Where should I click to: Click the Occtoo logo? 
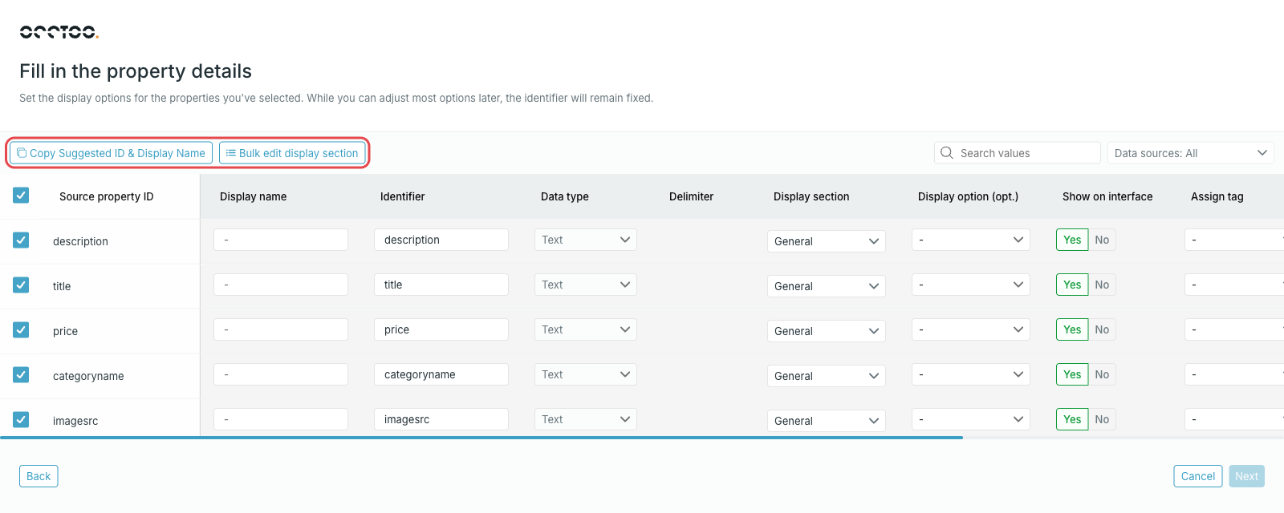click(59, 32)
